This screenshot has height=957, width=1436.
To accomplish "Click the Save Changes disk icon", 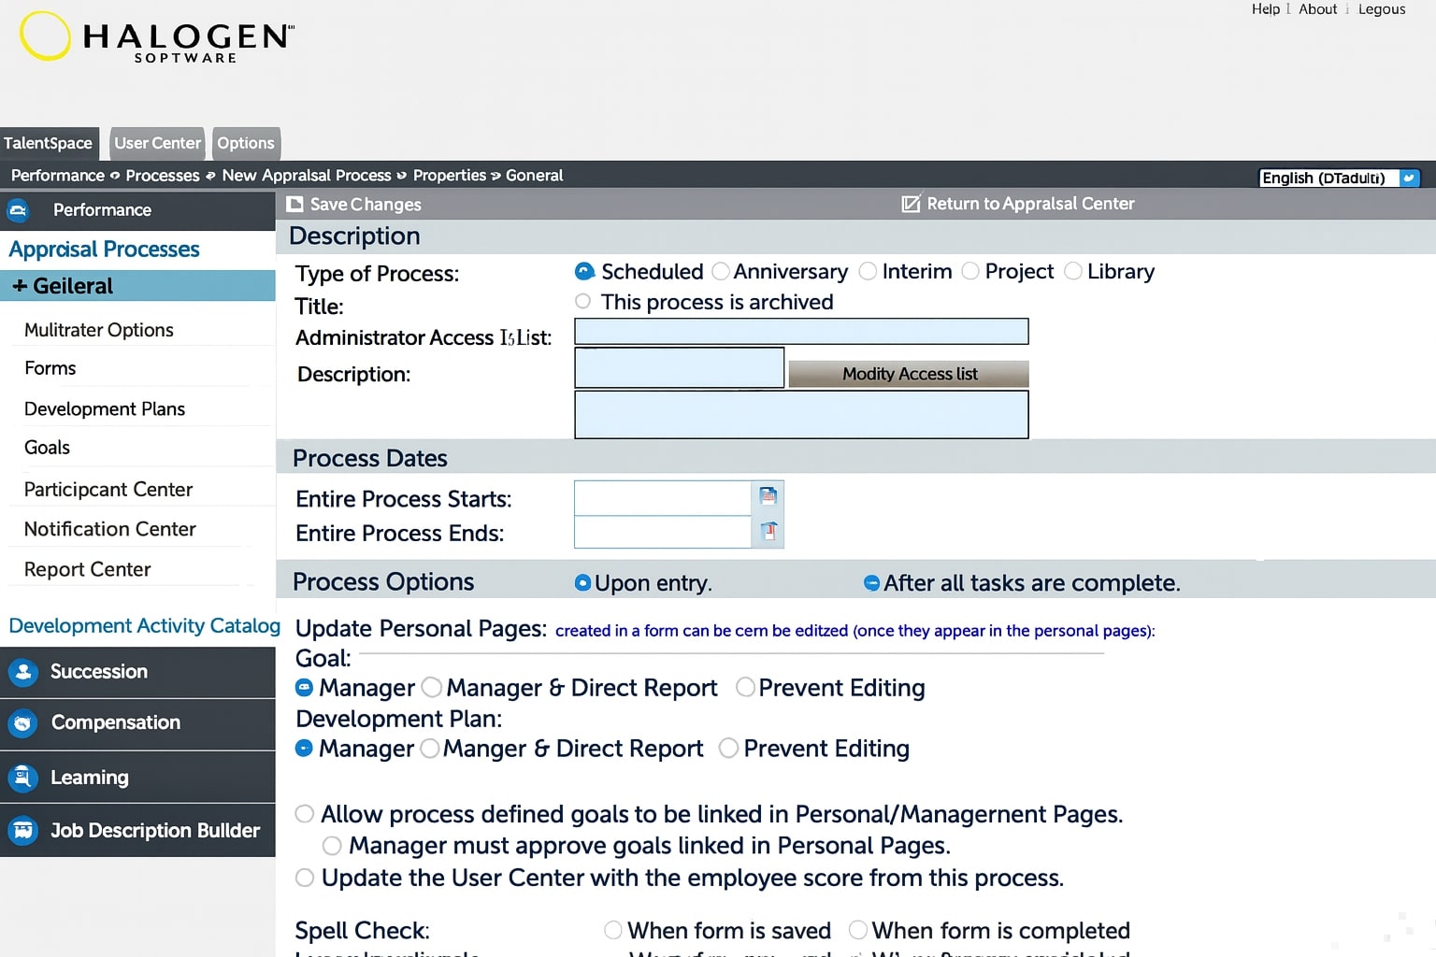I will 294,205.
